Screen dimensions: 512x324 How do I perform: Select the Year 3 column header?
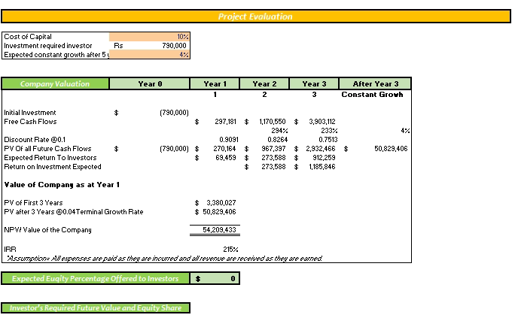point(314,83)
